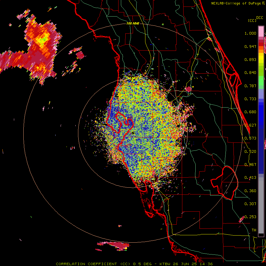Image resolution: width=266 pixels, height=266 pixels.
Task: Pick the bright green segment of color bar
Action: coord(261,80)
